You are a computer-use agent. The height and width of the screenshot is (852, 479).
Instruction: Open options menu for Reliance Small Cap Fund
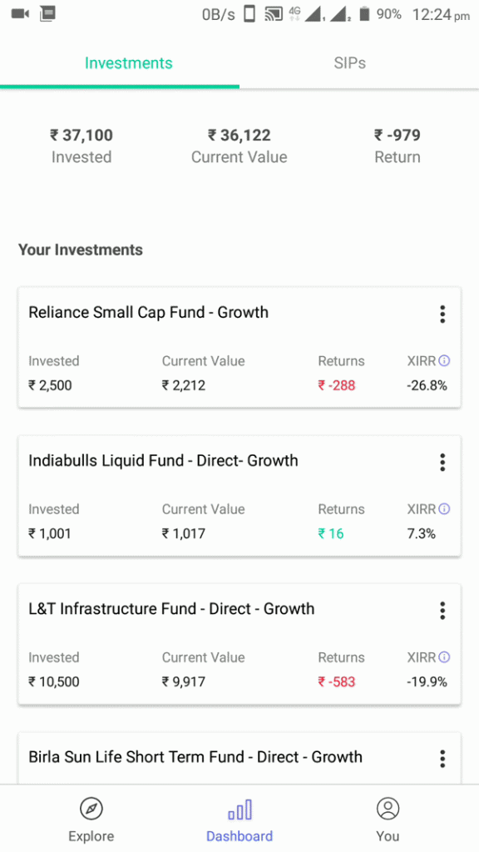pyautogui.click(x=442, y=314)
